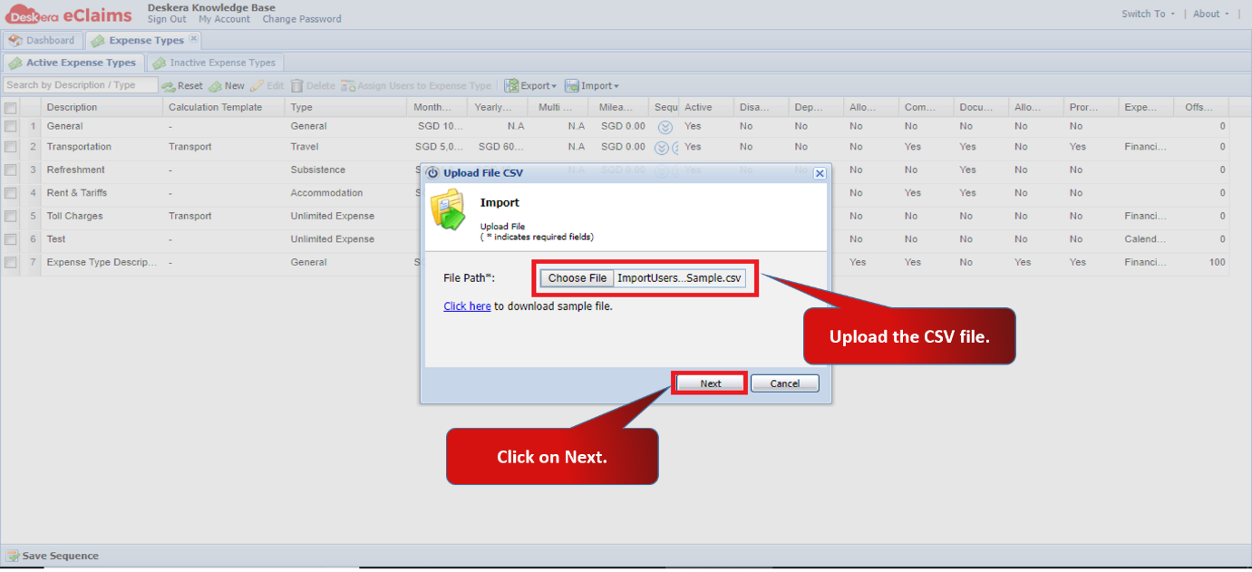Click sequence arrow icon in General row
The image size is (1252, 572).
(665, 127)
